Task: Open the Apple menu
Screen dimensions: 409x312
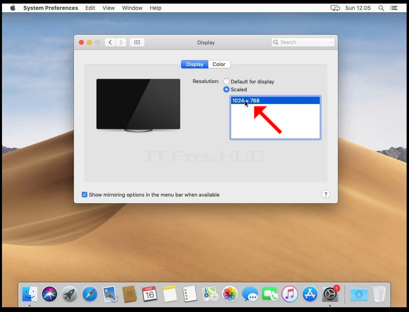Action: pos(13,8)
